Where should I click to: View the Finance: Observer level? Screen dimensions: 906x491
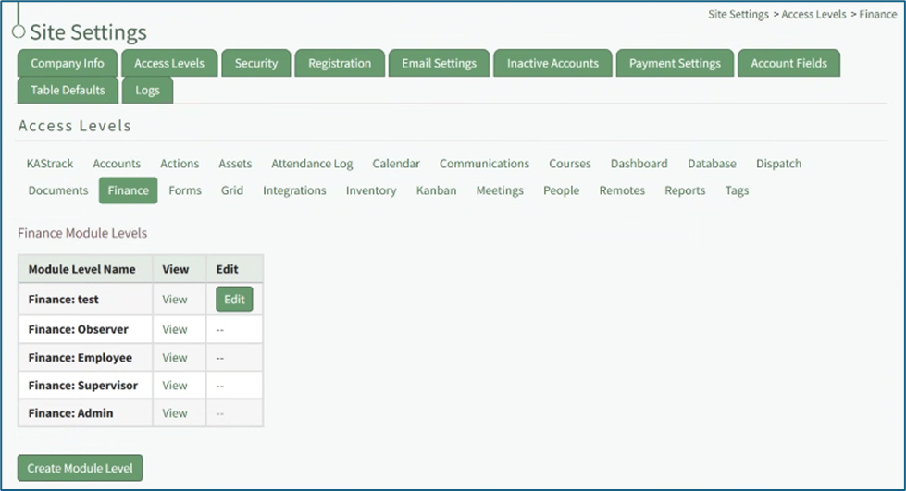point(175,329)
